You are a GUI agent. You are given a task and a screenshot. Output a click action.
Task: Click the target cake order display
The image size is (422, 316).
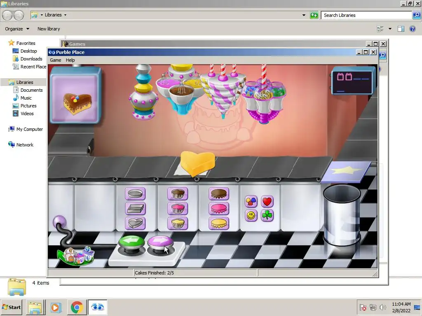76,96
